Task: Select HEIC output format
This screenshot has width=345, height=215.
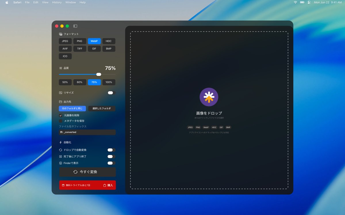Action: (x=109, y=41)
